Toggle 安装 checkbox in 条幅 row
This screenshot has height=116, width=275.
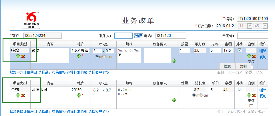click(251, 106)
